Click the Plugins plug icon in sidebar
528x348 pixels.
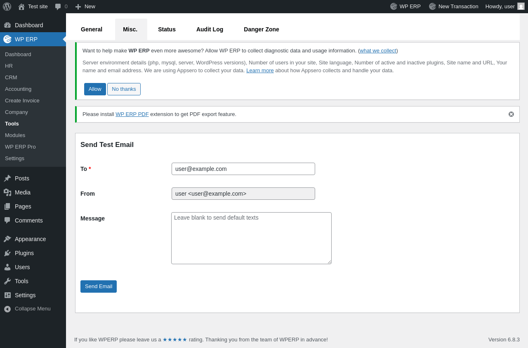click(x=7, y=253)
